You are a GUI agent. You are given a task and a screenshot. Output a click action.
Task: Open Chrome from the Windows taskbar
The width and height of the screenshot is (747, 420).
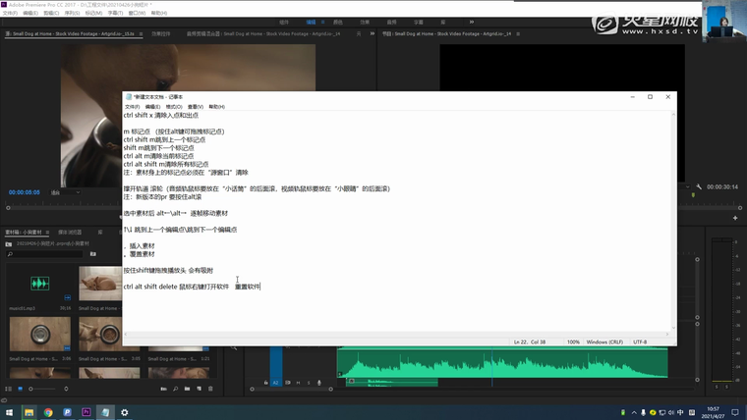point(48,412)
